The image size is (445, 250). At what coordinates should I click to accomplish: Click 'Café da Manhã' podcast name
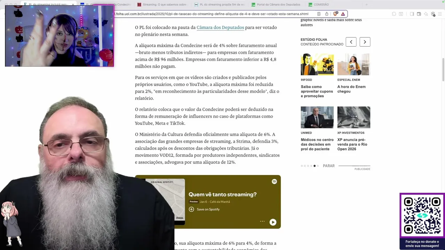(220, 202)
